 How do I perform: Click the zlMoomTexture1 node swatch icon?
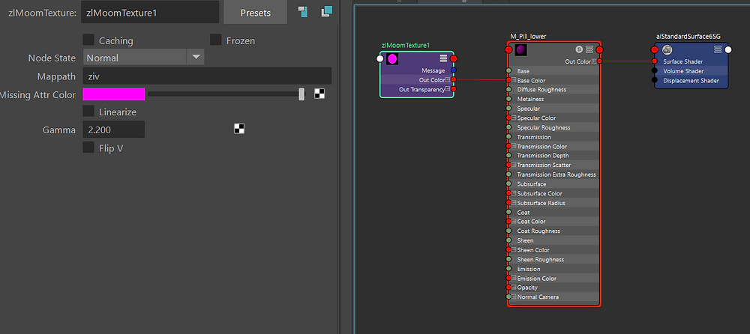point(392,58)
